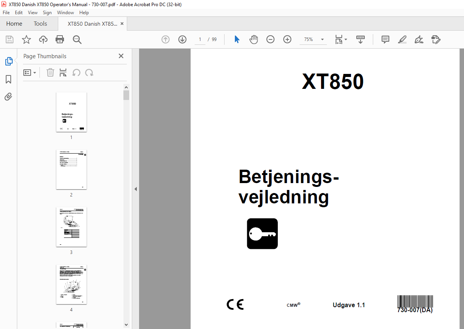Screen dimensions: 464x329
Task: Click the CE mark on the page
Action: click(235, 304)
